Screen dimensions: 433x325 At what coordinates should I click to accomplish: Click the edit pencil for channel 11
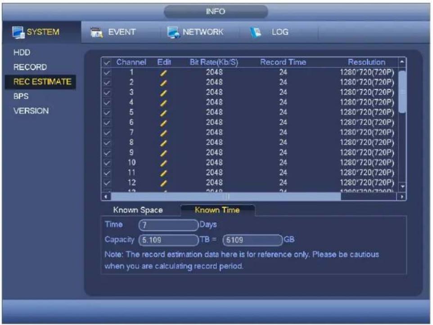[x=163, y=173]
